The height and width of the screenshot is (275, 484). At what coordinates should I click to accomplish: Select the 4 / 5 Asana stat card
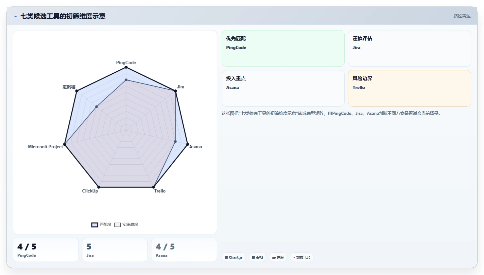[x=184, y=250]
